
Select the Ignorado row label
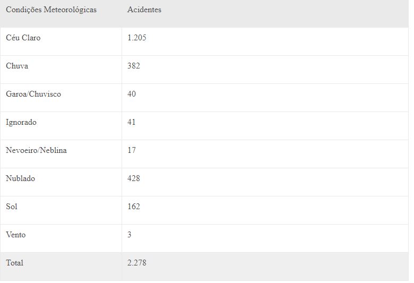pos(21,122)
